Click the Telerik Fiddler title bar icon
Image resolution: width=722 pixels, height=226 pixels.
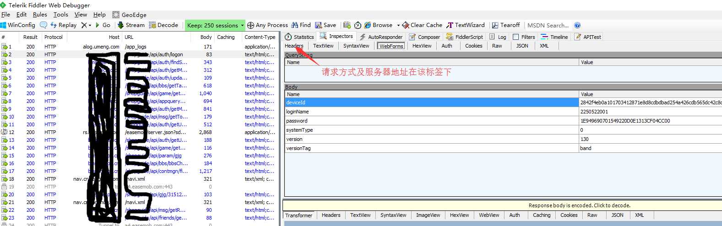[x=3, y=5]
